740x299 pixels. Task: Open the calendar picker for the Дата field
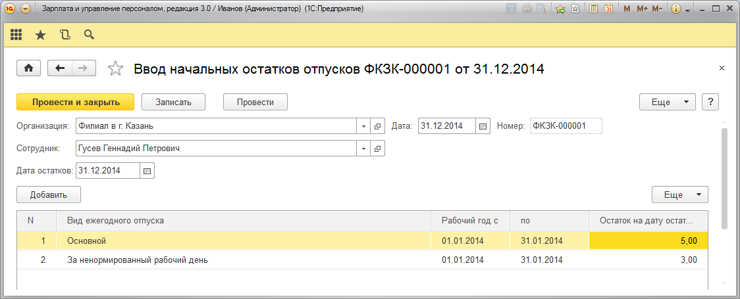tap(483, 126)
